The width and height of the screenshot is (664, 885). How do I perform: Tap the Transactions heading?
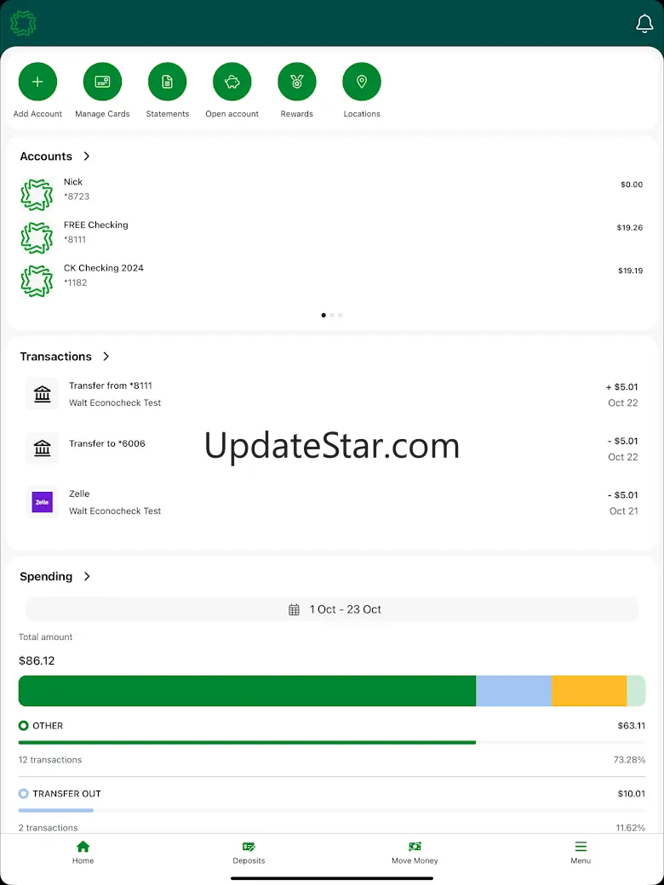point(55,357)
